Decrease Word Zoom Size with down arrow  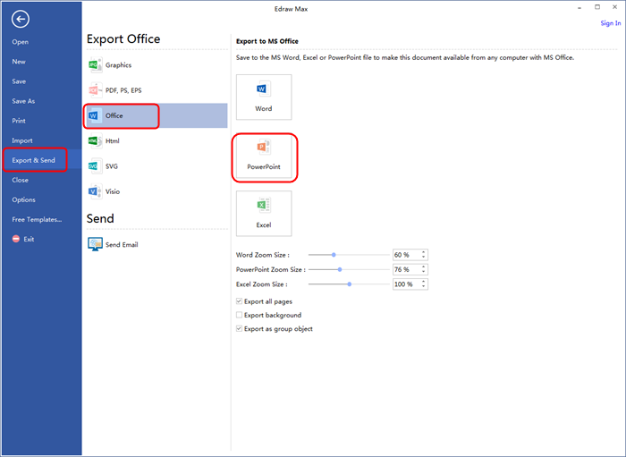point(424,257)
